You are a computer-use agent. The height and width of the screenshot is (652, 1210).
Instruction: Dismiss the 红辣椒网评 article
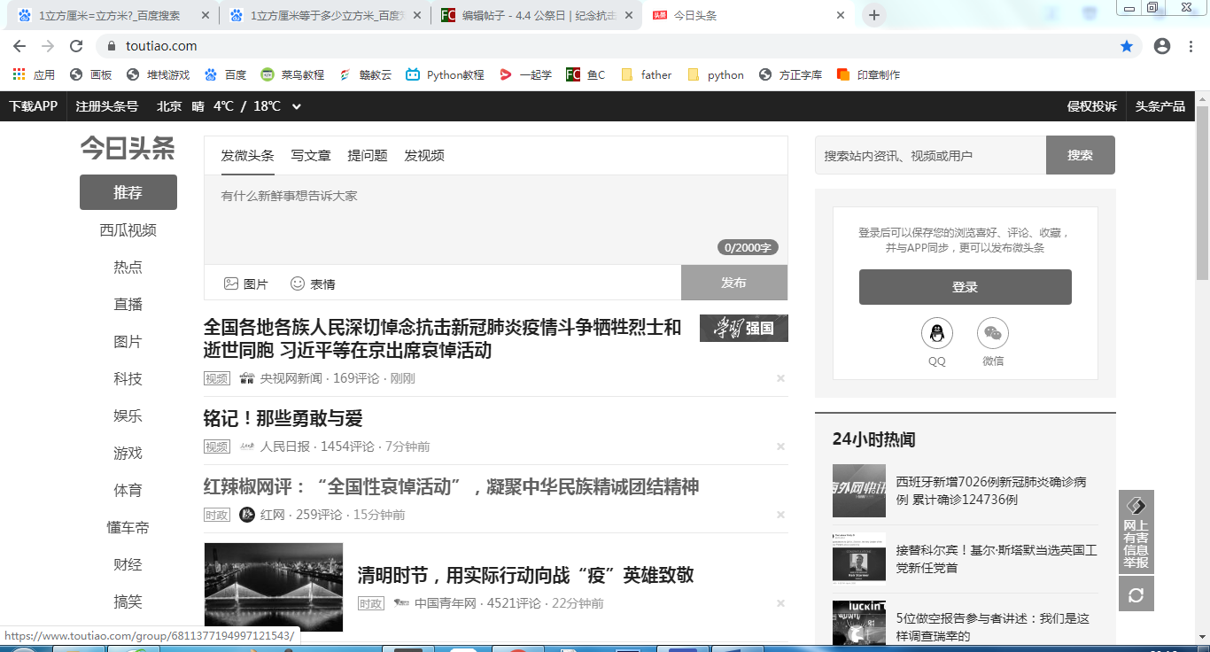(780, 515)
